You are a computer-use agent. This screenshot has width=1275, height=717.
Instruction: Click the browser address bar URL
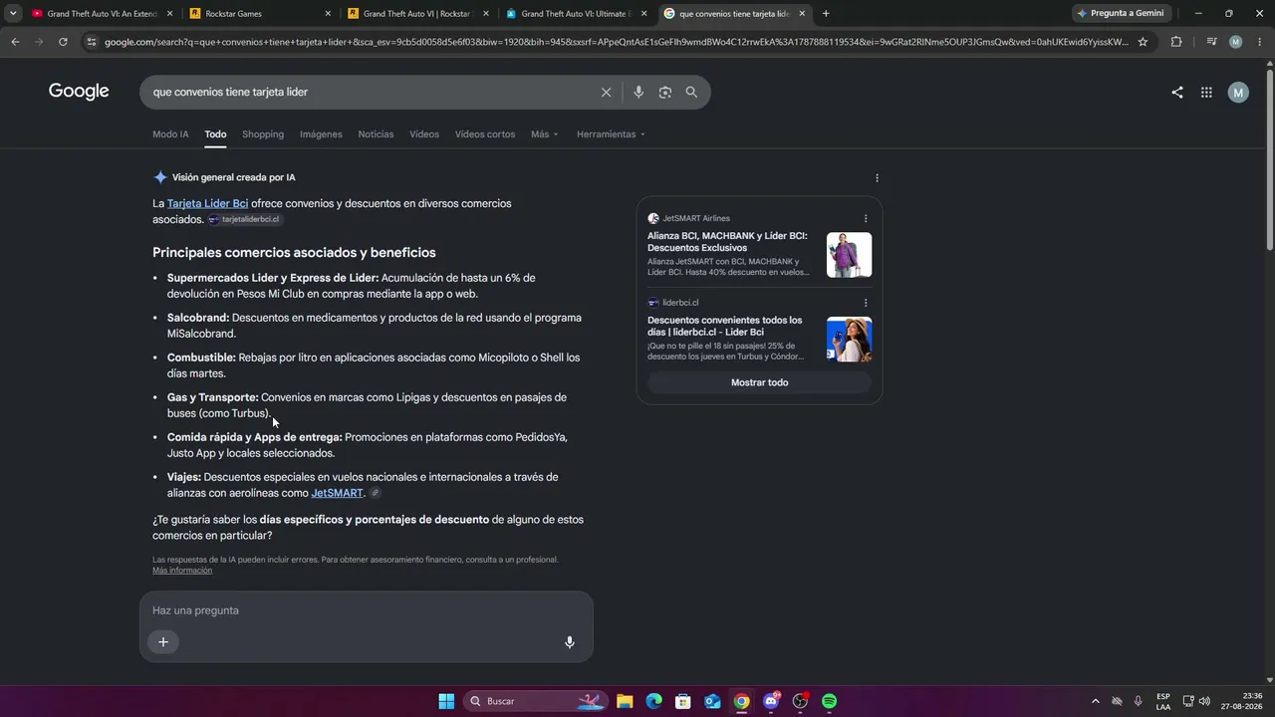617,42
